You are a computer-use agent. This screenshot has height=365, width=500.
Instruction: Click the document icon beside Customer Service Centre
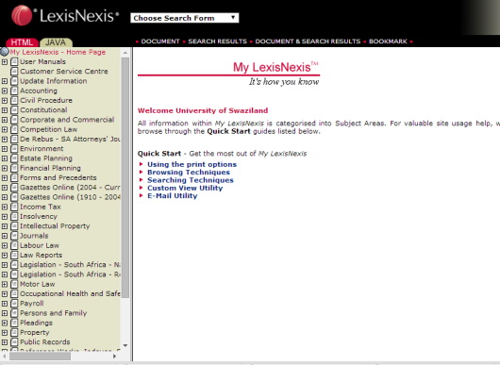click(14, 72)
